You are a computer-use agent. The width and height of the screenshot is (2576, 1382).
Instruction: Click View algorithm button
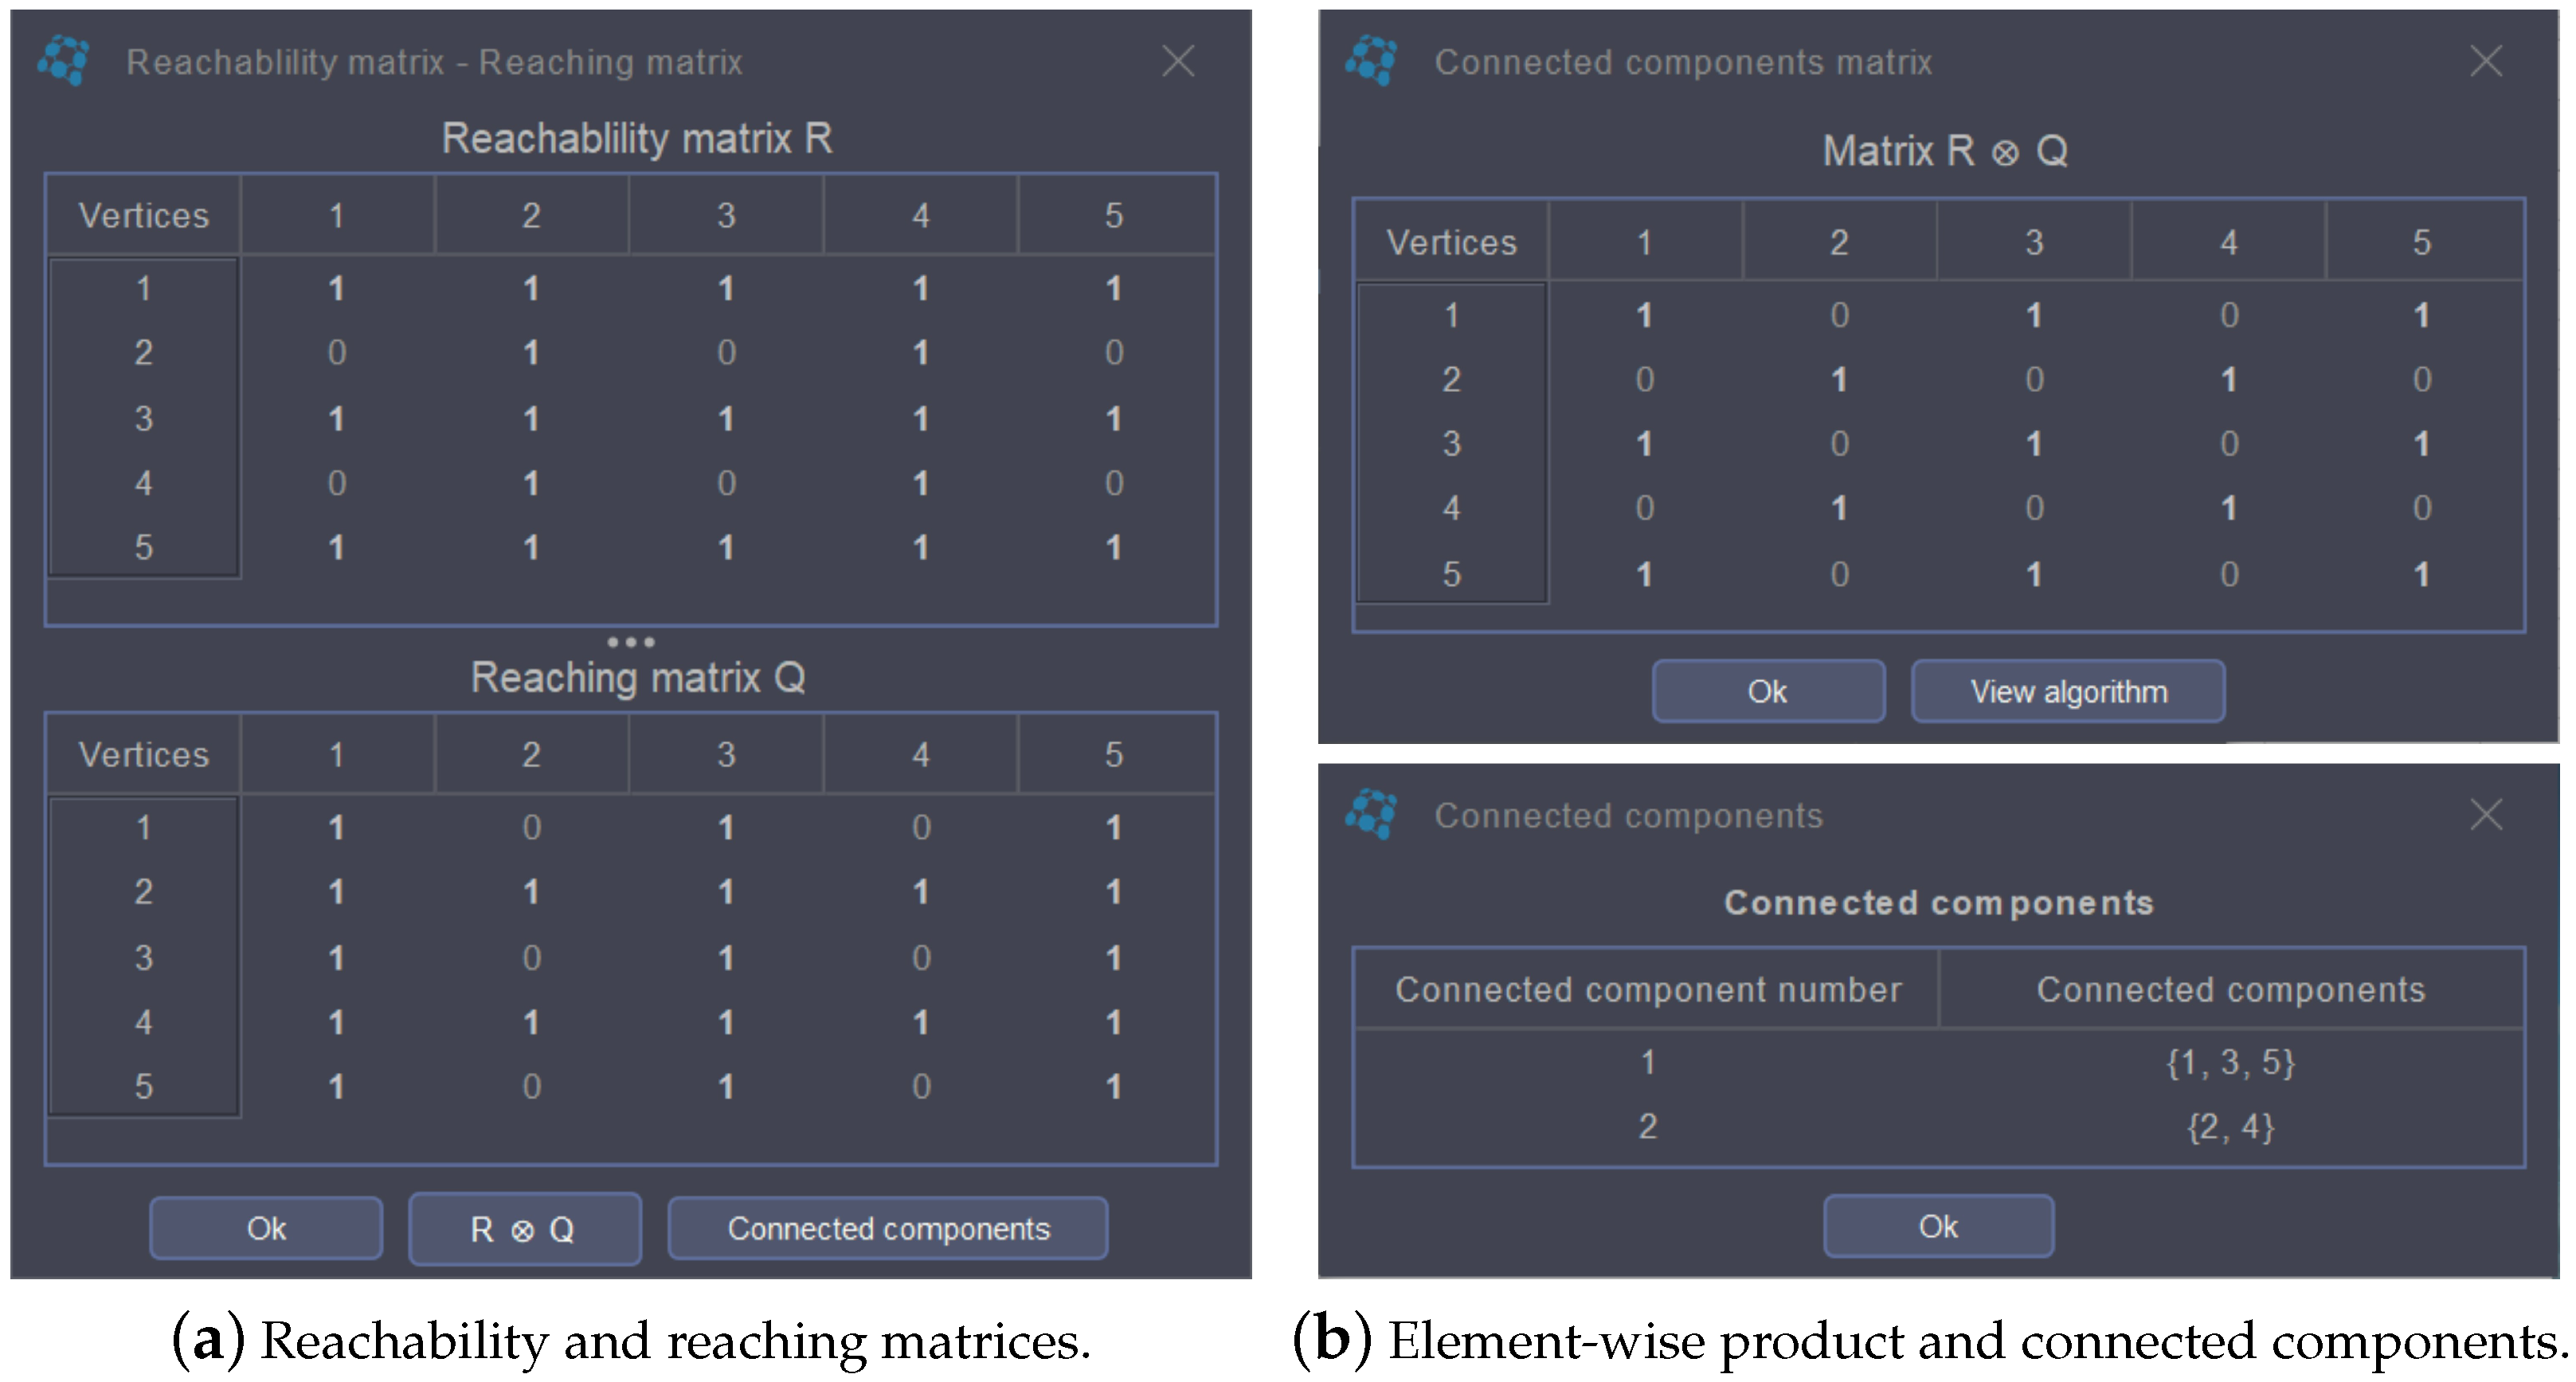click(x=2067, y=691)
